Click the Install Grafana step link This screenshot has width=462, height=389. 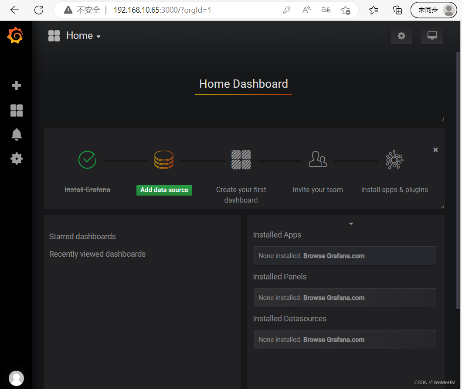click(x=88, y=190)
